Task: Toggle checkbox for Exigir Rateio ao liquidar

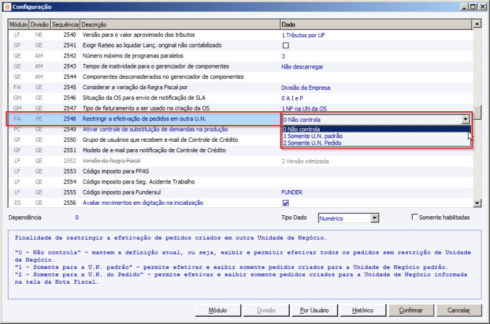Action: click(285, 45)
